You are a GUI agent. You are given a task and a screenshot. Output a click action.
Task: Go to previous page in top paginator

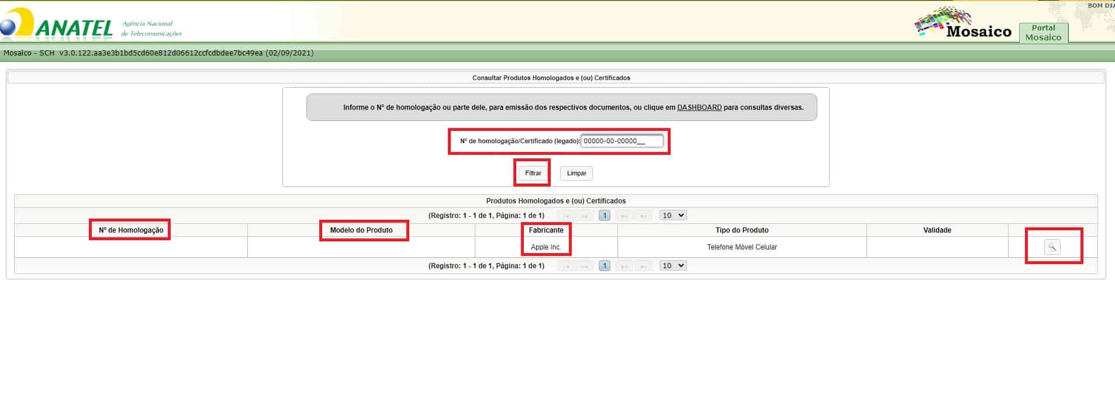click(x=584, y=216)
